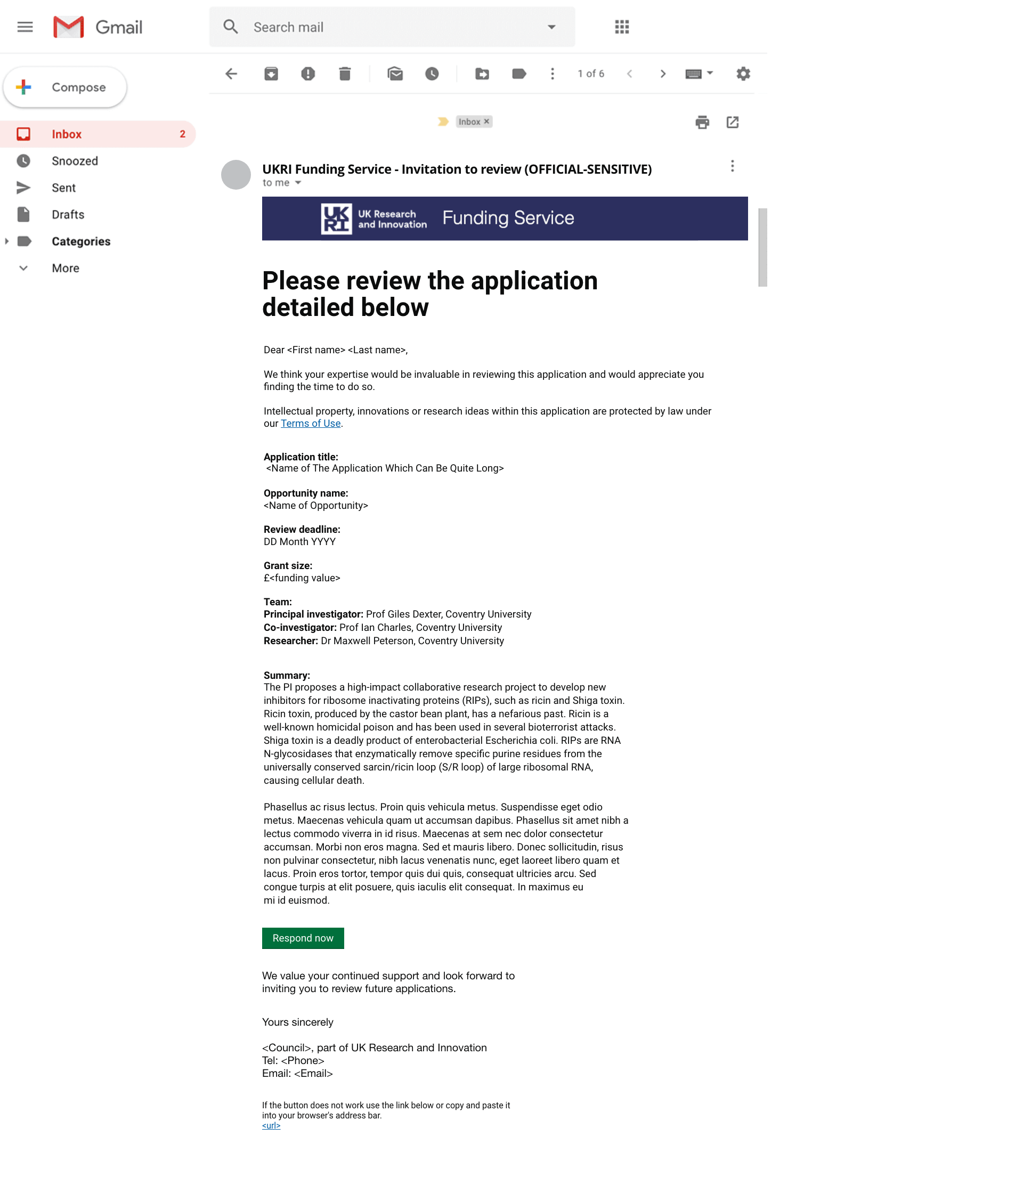Open the Move to folder icon
Viewport: 1023px width, 1201px height.
(x=482, y=74)
